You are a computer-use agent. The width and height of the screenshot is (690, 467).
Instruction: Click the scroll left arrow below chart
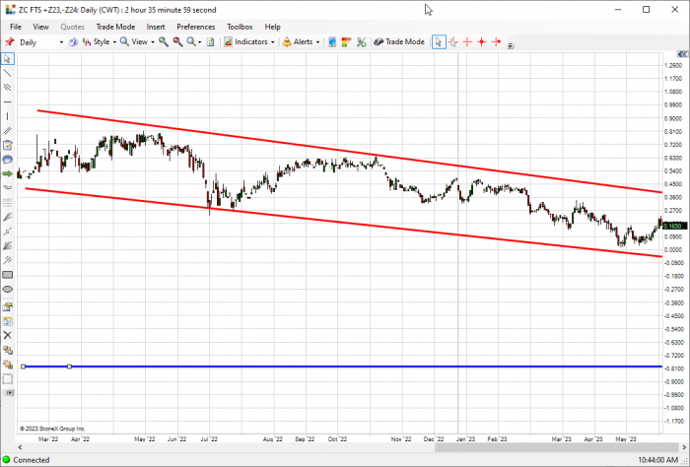coord(21,447)
